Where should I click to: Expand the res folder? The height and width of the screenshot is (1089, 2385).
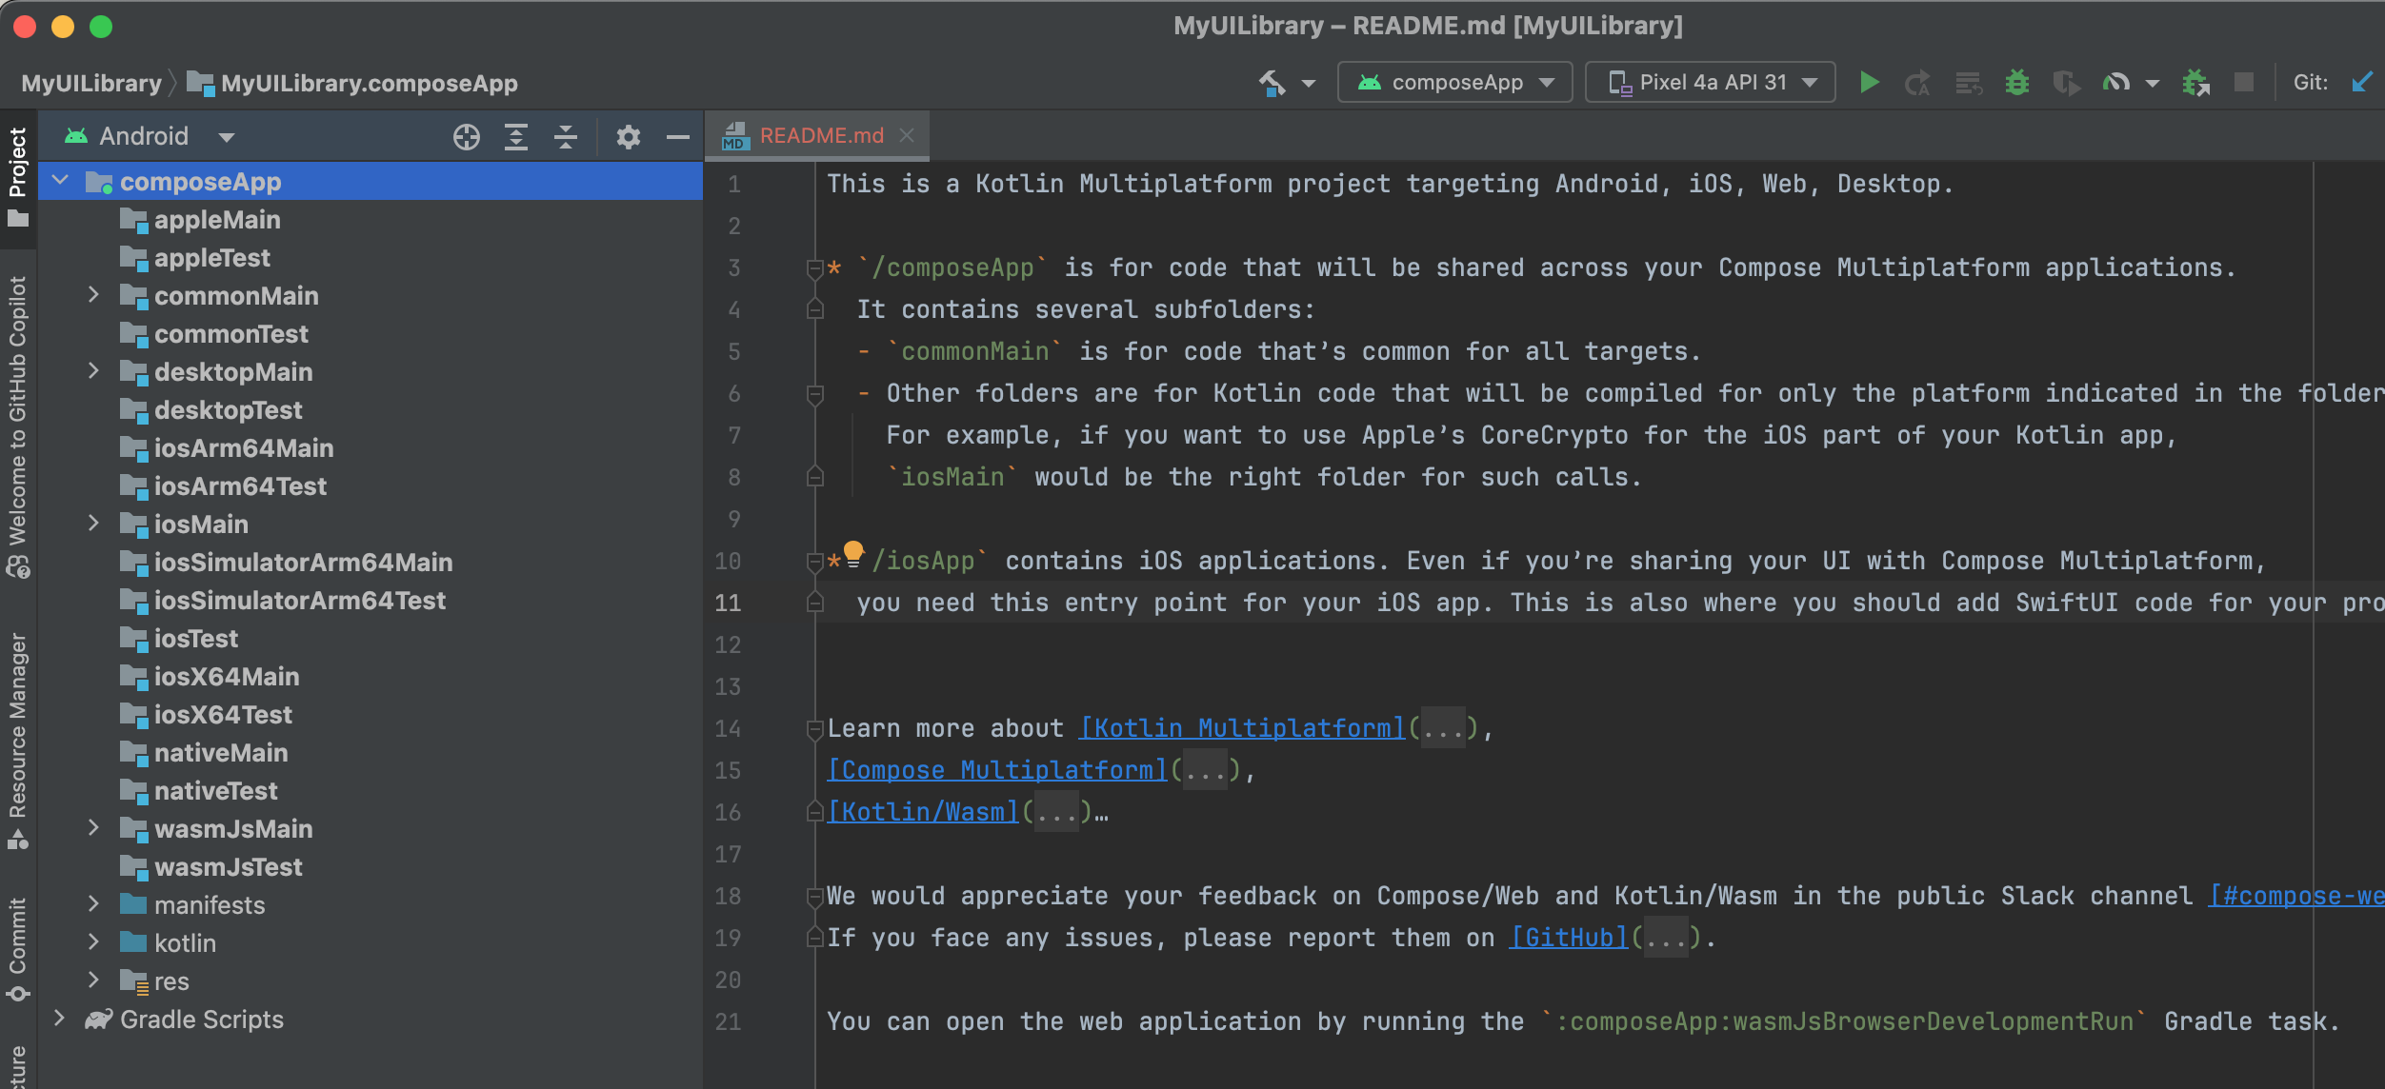pos(93,980)
